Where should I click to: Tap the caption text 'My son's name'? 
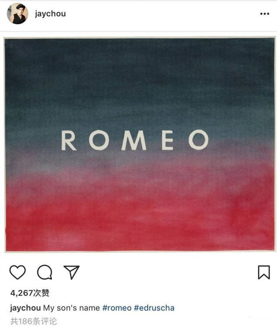coord(71,308)
